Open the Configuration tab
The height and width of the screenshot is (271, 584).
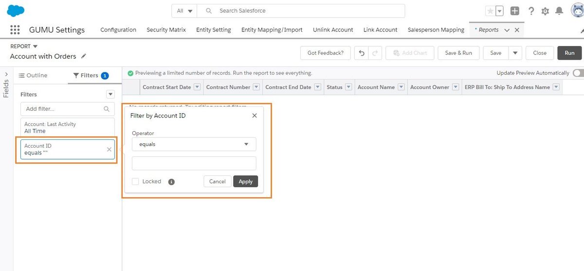click(x=118, y=30)
